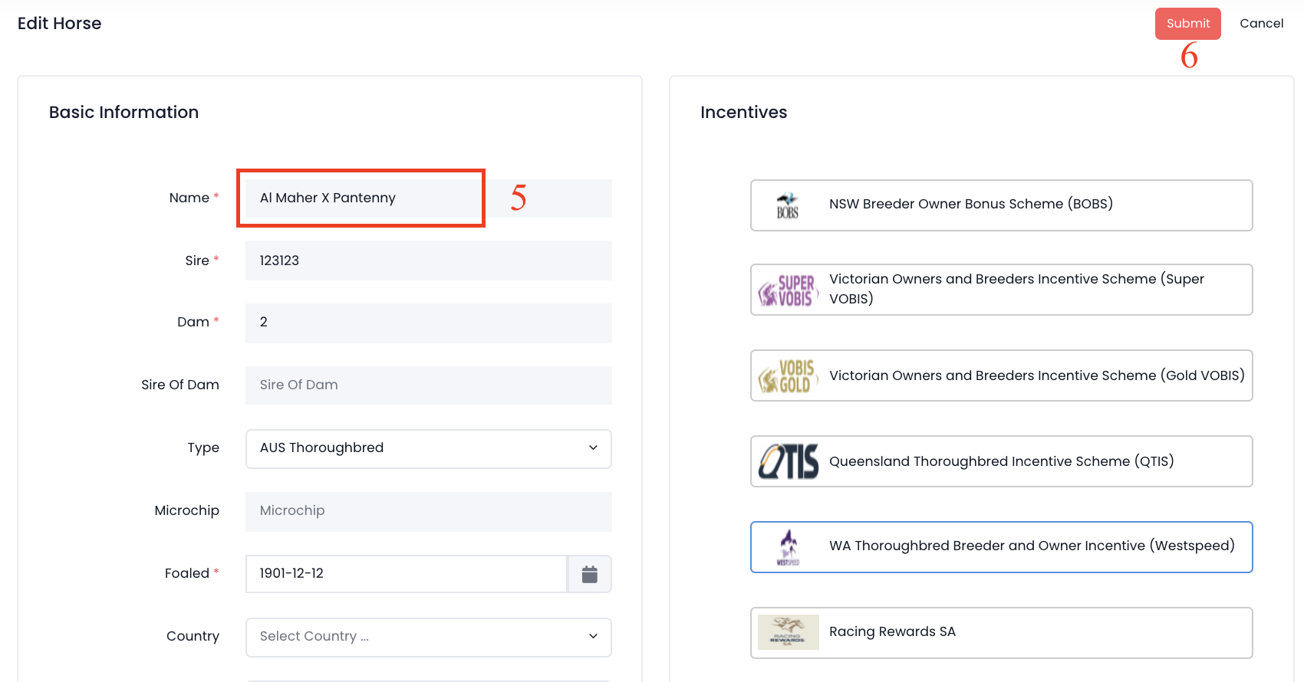The height and width of the screenshot is (682, 1304).
Task: Click the Name field with Al Maher X Pantenny
Action: coord(361,198)
